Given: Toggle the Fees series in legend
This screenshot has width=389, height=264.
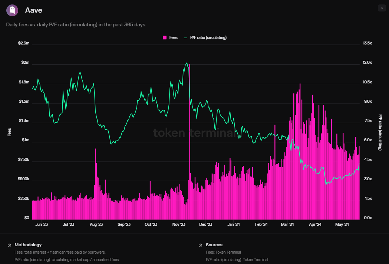Looking at the screenshot, I should pyautogui.click(x=170, y=37).
